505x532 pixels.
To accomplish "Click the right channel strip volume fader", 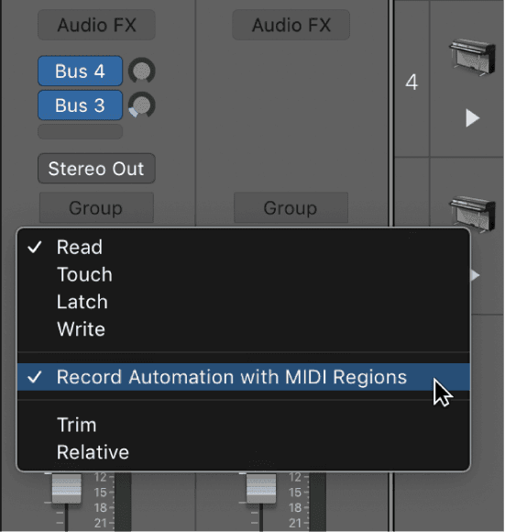I will [261, 489].
